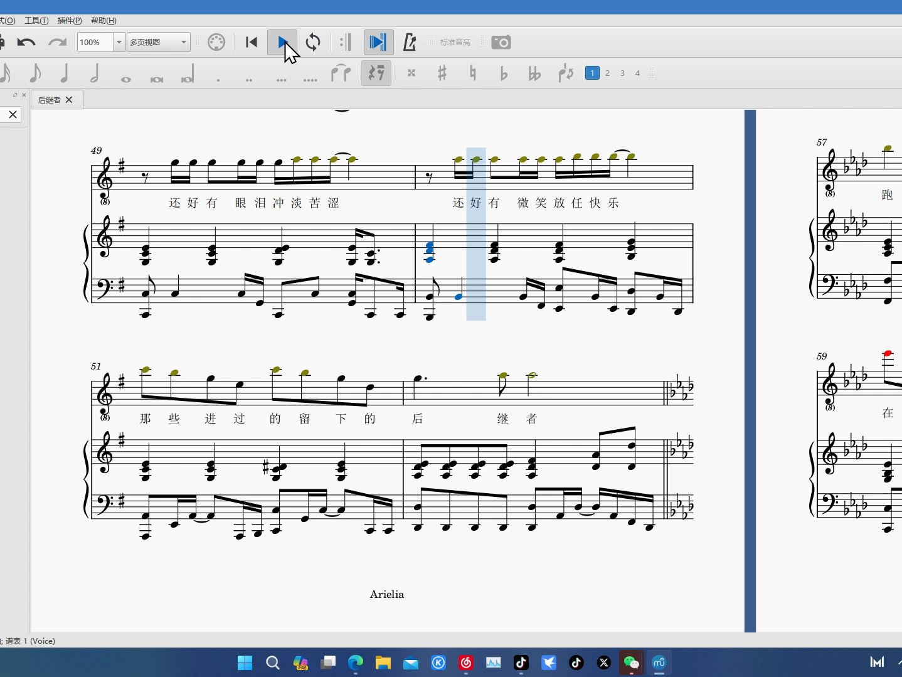Viewport: 902px width, 677px height.
Task: Click the red note in measure 59
Action: pyautogui.click(x=888, y=354)
